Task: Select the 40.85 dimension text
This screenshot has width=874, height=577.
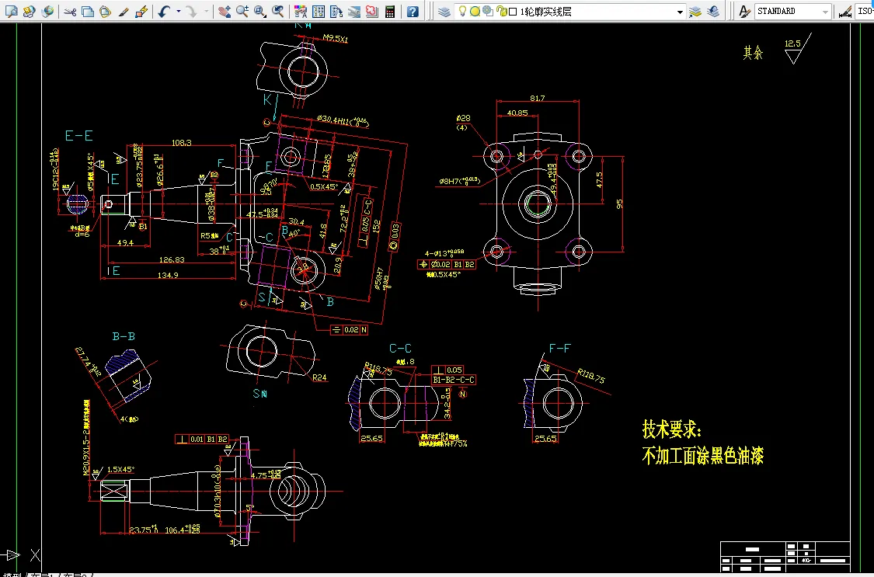Action: click(x=517, y=113)
